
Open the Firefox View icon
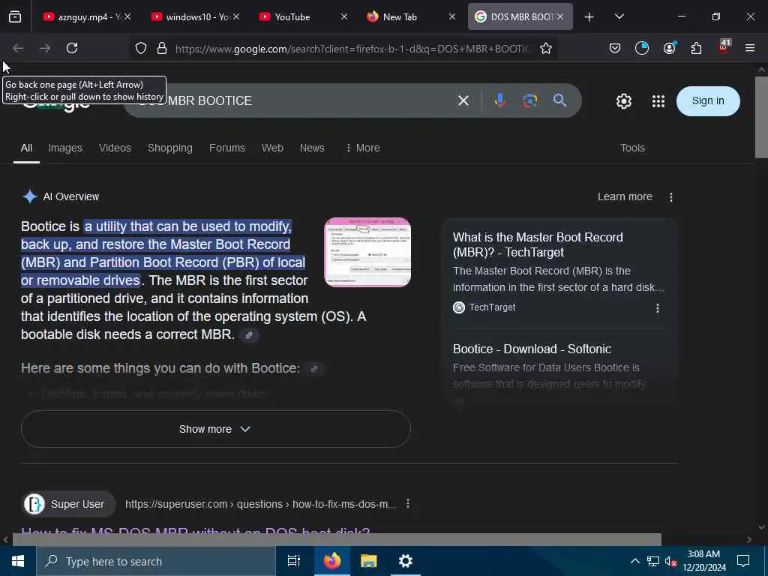click(15, 16)
